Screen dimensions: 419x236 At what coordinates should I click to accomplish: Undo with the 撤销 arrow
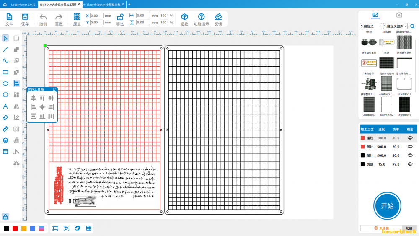[43, 17]
